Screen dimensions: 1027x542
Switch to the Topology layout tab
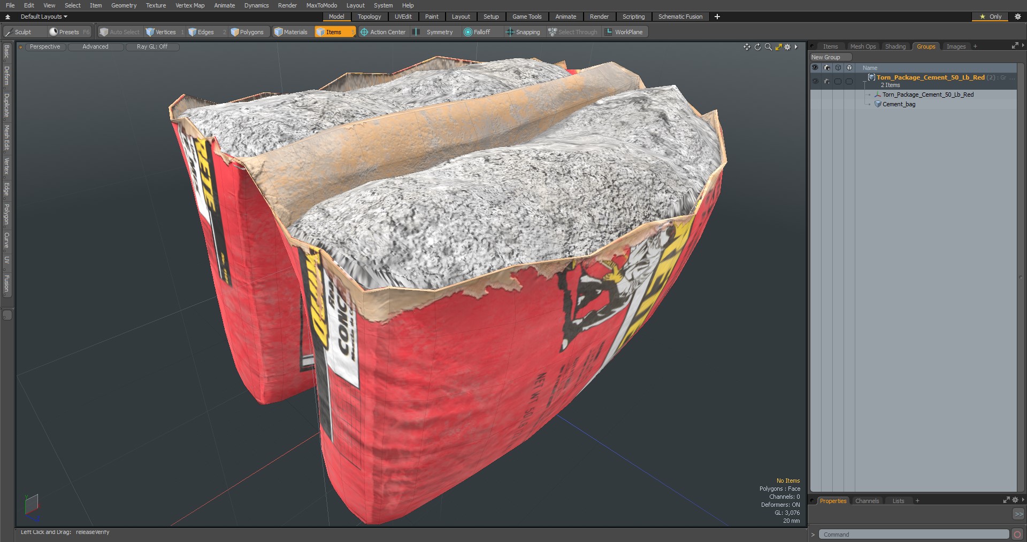(369, 17)
